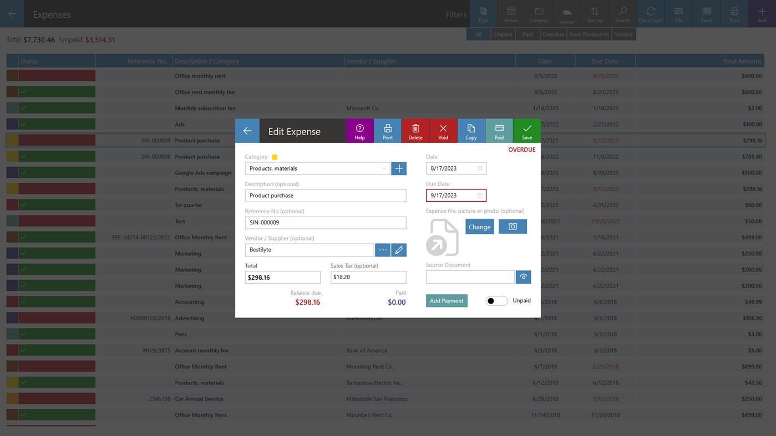Change the attached expense file
The height and width of the screenshot is (436, 776).
(479, 226)
